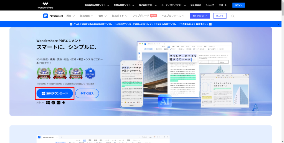Viewport: 284px width, 143px height.
Task: Click 無料ダウンロード in the sub navigation
Action: pyautogui.click(x=200, y=16)
